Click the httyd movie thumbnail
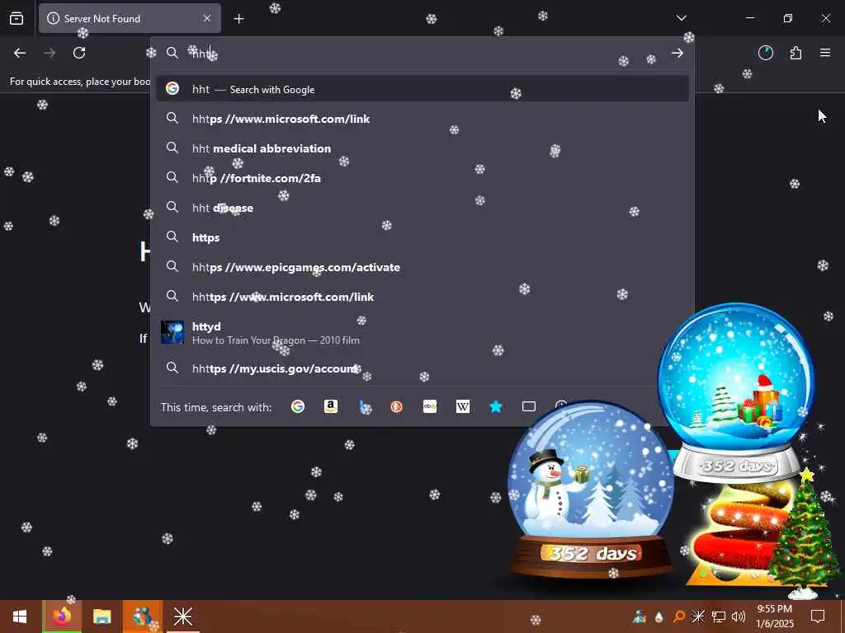The image size is (845, 633). (172, 332)
